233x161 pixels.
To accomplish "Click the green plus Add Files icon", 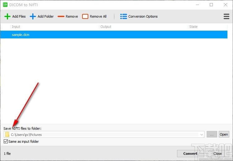I will click(x=7, y=16).
